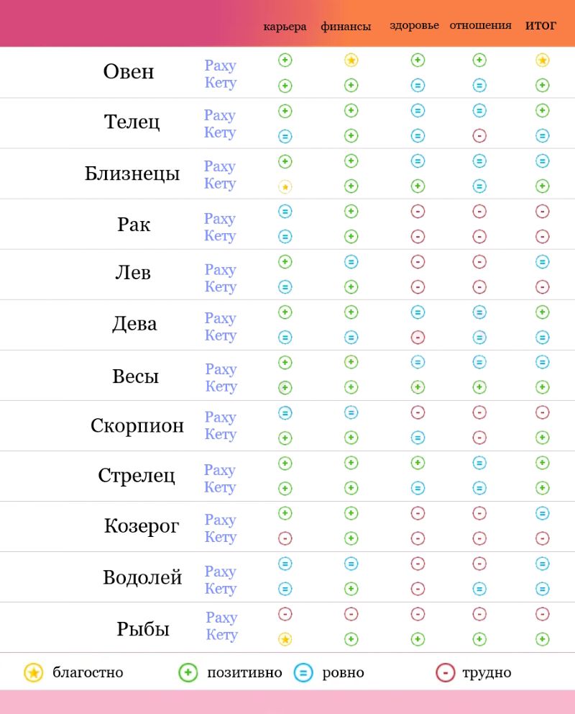Click the благостно legend star icon
The width and height of the screenshot is (575, 714).
[x=33, y=673]
